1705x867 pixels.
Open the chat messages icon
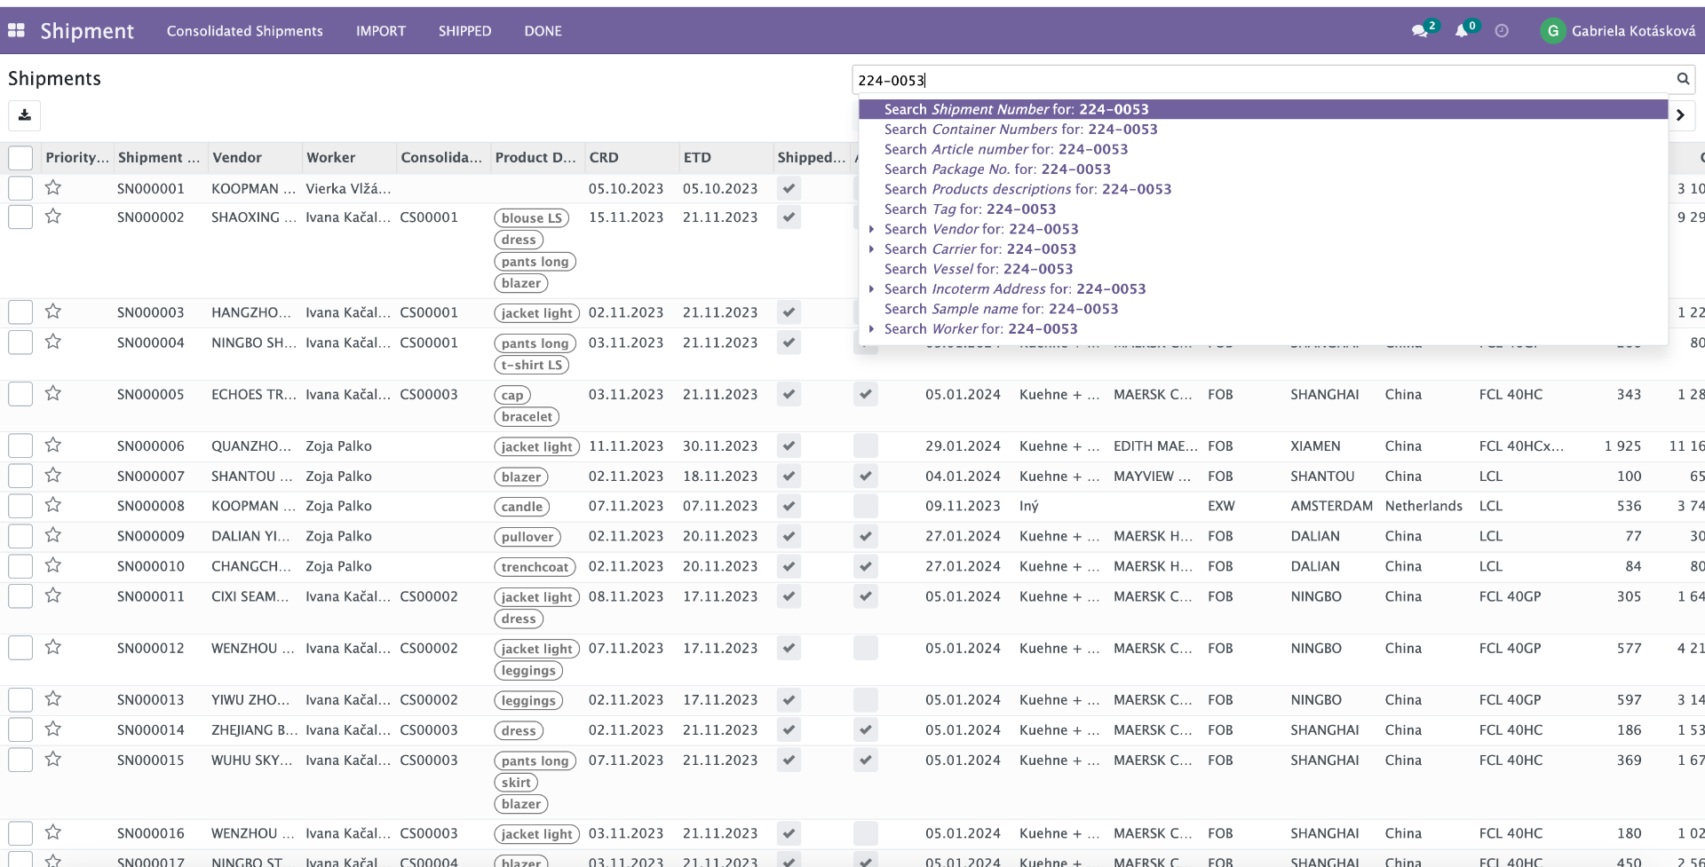click(1419, 31)
